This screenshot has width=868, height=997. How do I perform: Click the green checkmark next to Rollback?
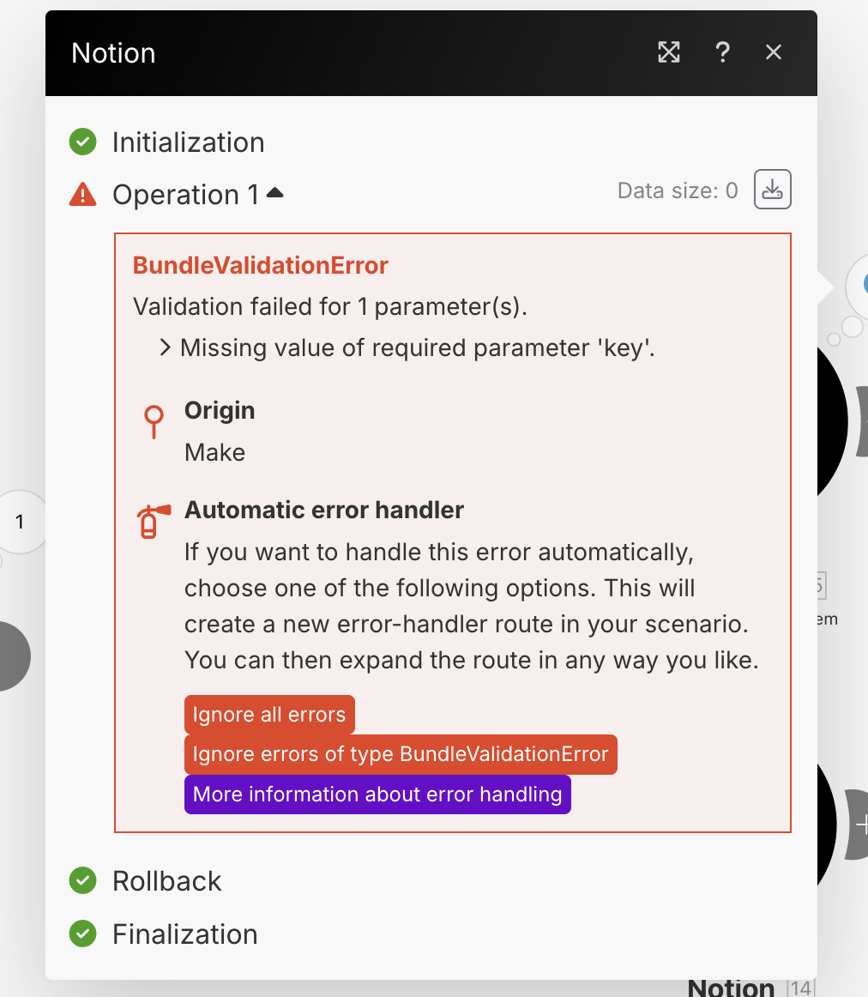[x=82, y=880]
